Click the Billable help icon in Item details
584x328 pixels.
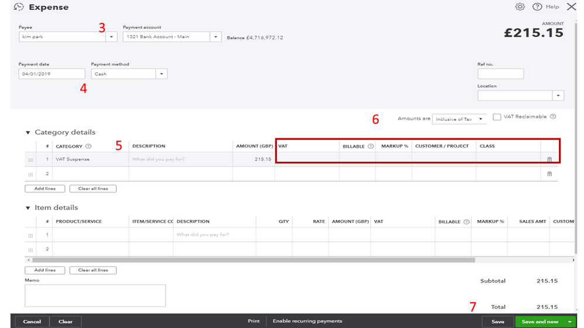pos(466,222)
